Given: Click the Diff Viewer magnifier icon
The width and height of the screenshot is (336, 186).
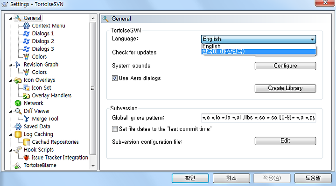Looking at the screenshot, I should (18, 111).
